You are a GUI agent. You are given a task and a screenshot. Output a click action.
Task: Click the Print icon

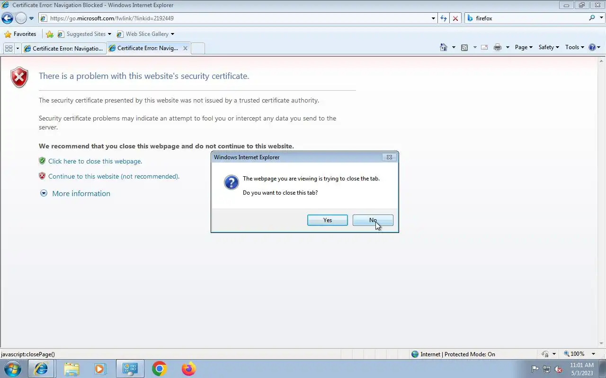(498, 47)
